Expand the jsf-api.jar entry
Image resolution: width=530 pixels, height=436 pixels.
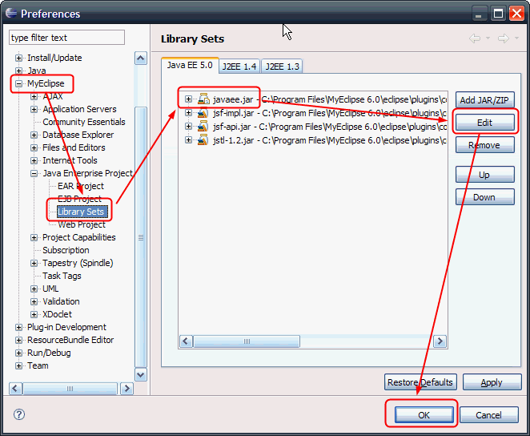coord(188,126)
